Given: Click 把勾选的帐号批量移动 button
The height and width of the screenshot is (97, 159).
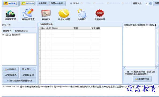Looking at the screenshot, I should coord(19,80).
